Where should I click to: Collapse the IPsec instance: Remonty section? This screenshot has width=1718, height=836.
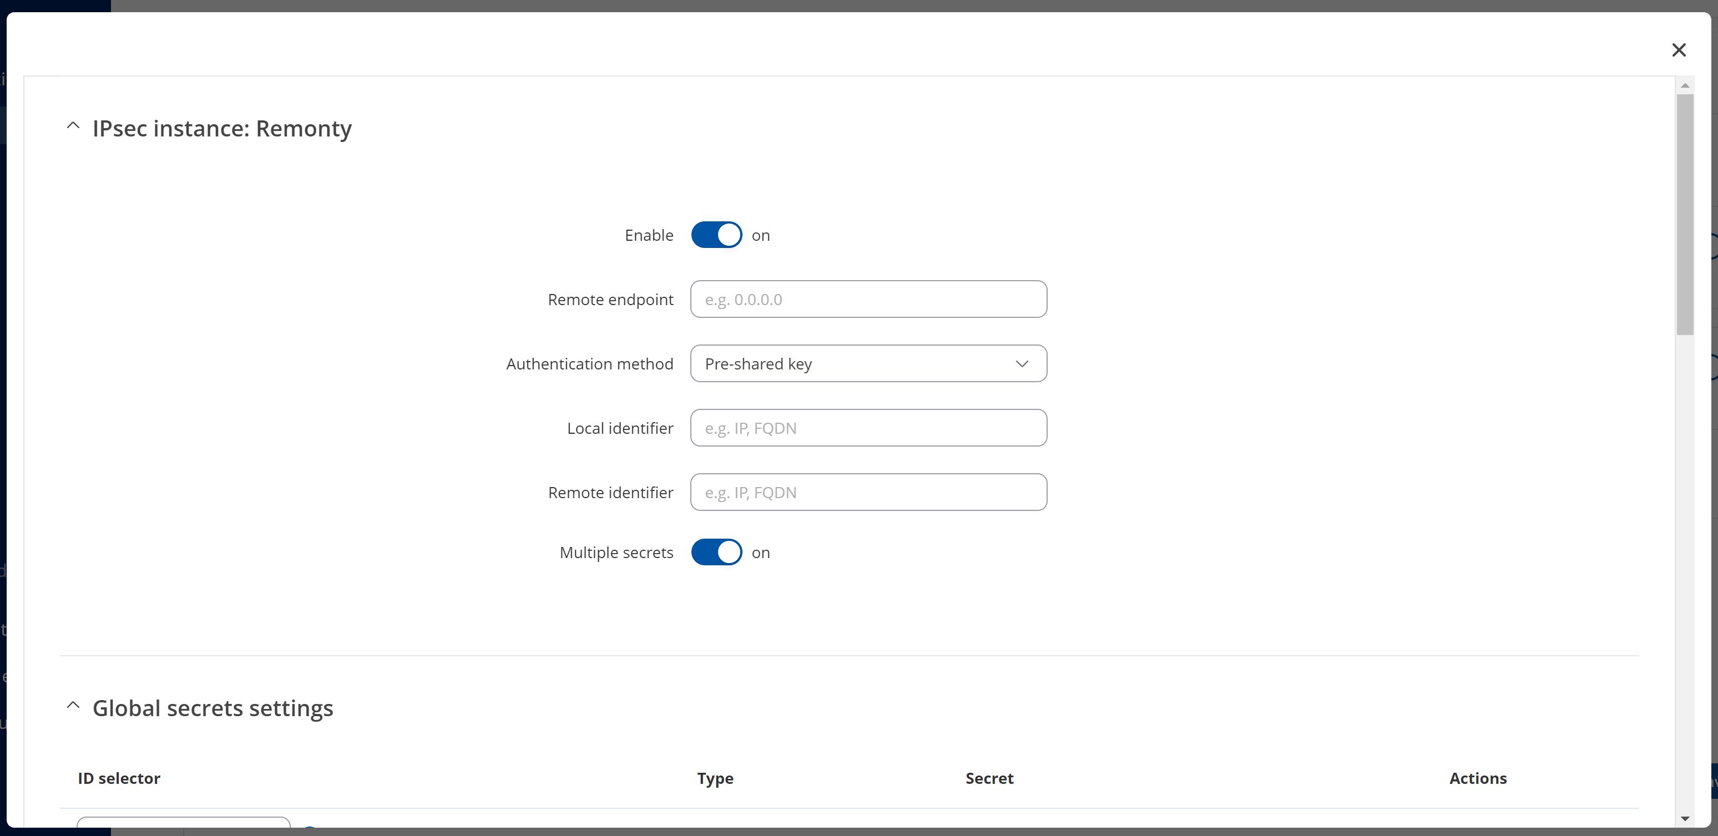point(73,126)
